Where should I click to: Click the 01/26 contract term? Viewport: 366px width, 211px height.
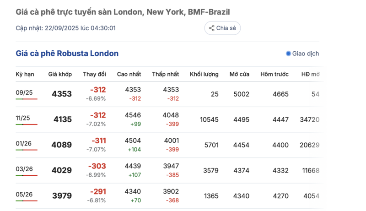coord(23,143)
